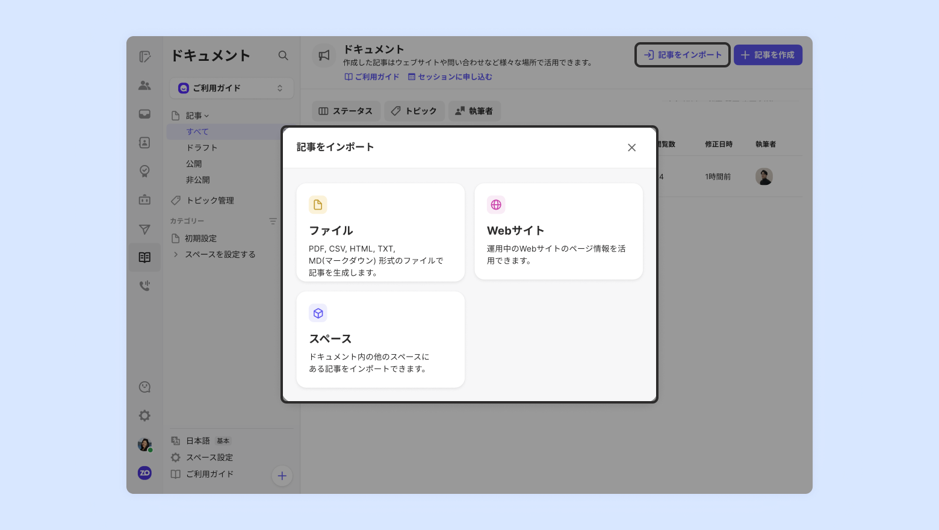The image size is (939, 530).
Task: Open the contacts icon in left rail
Action: tap(144, 143)
